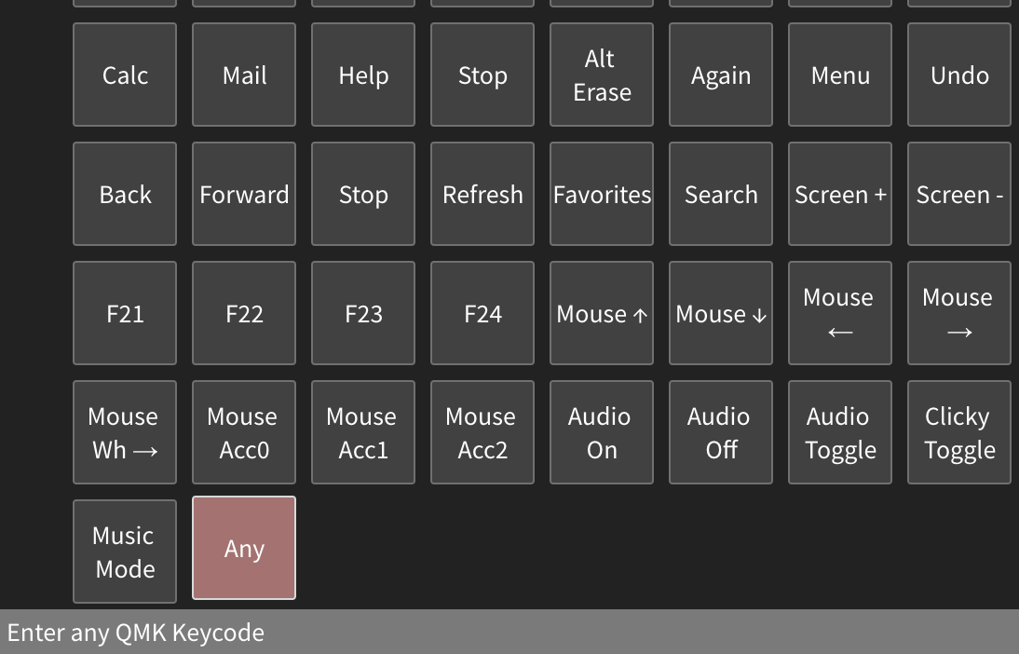
Task: Pick the Help keycode
Action: (362, 75)
